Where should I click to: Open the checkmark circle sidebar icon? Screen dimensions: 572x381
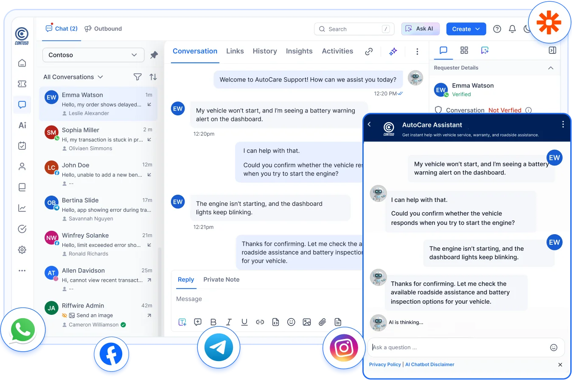coord(22,229)
